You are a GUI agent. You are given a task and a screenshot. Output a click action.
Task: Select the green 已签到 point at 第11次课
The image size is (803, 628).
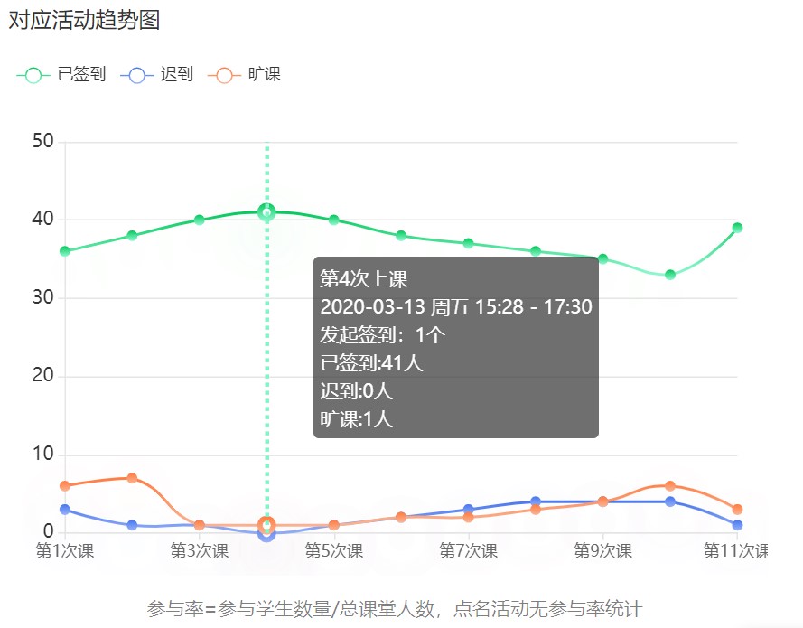click(x=737, y=228)
